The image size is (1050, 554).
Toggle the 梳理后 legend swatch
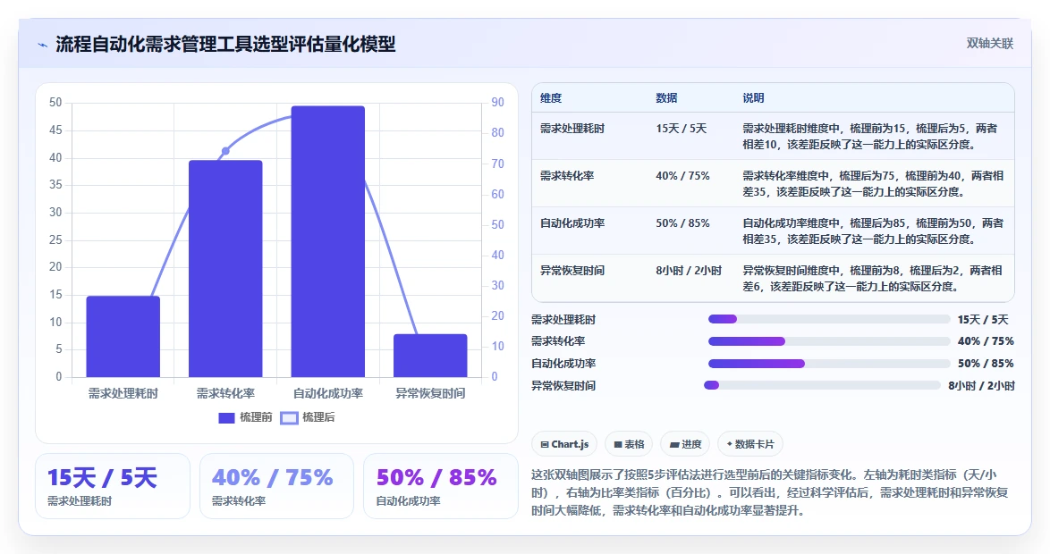click(289, 417)
